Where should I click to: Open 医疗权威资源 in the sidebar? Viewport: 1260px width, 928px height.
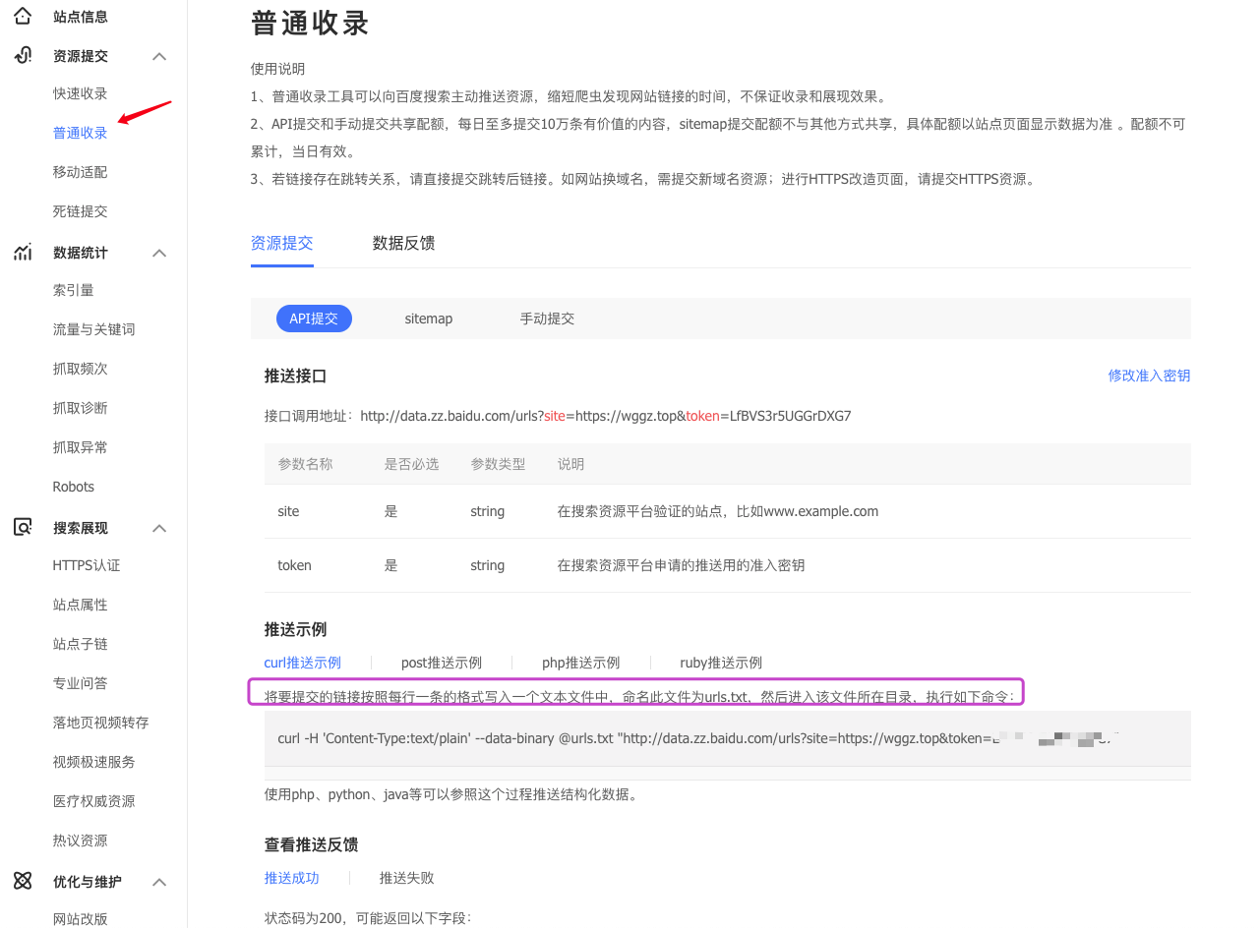94,801
